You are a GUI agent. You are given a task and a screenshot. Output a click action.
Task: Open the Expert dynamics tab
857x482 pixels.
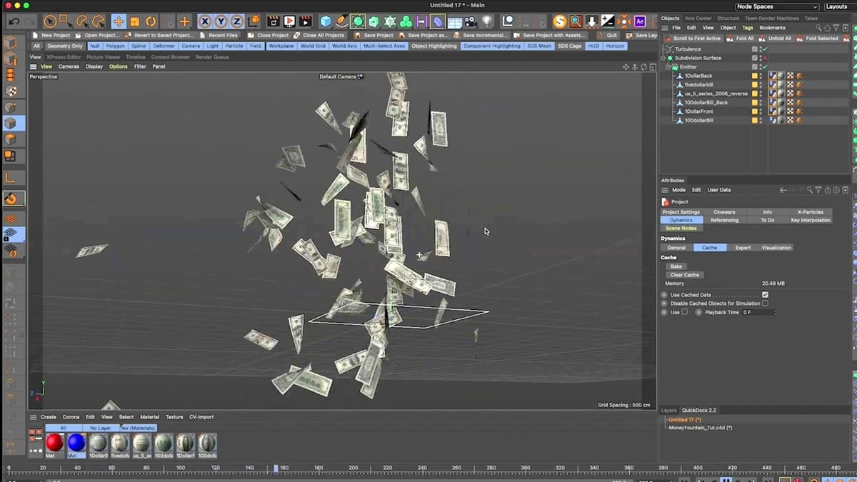click(x=743, y=248)
